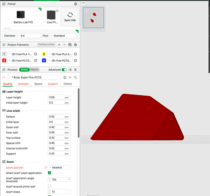The image size is (210, 196).
Task: Open Body Super Fine PCTG preset dropdown
Action: point(34,78)
